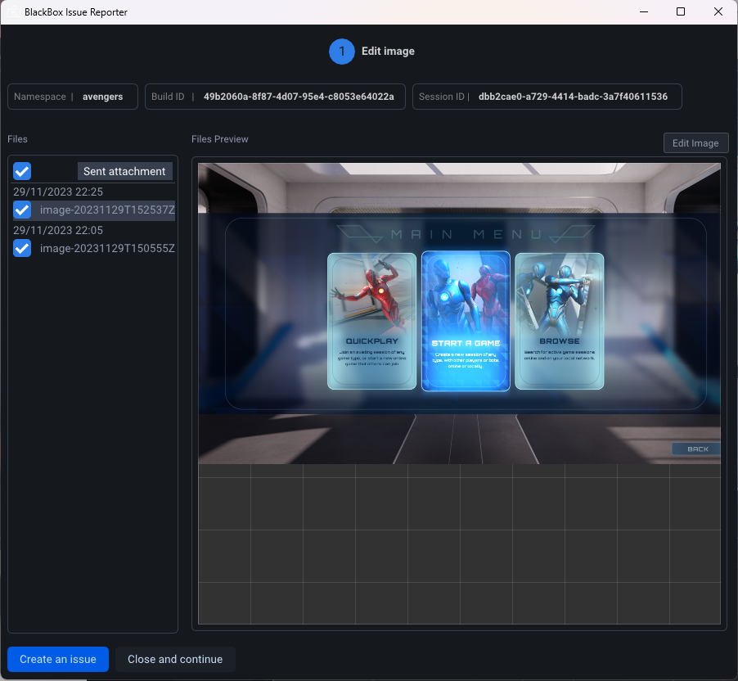Minimize the BlackBox Issue Reporter window
The width and height of the screenshot is (738, 681).
[644, 11]
